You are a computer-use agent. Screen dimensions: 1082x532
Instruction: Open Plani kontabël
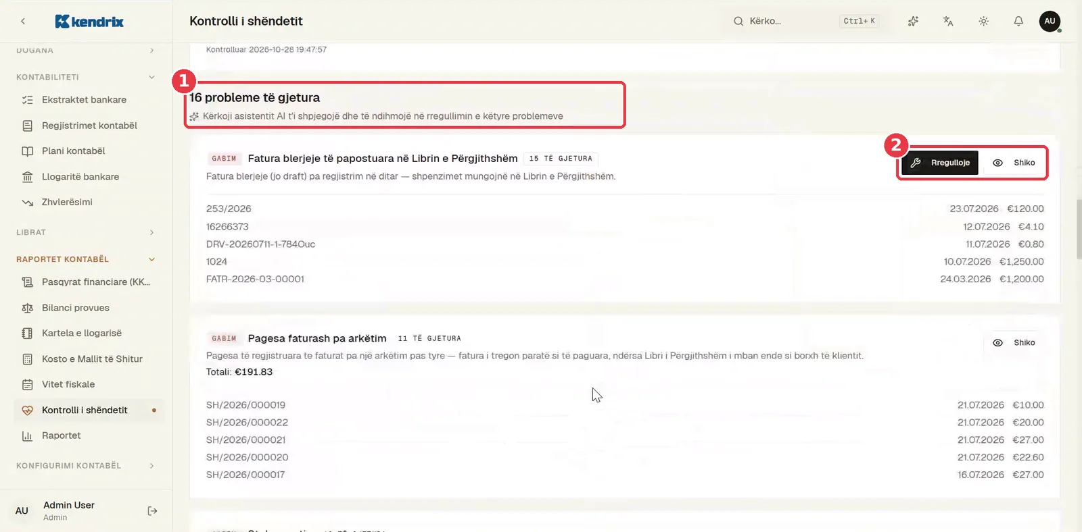(89, 151)
